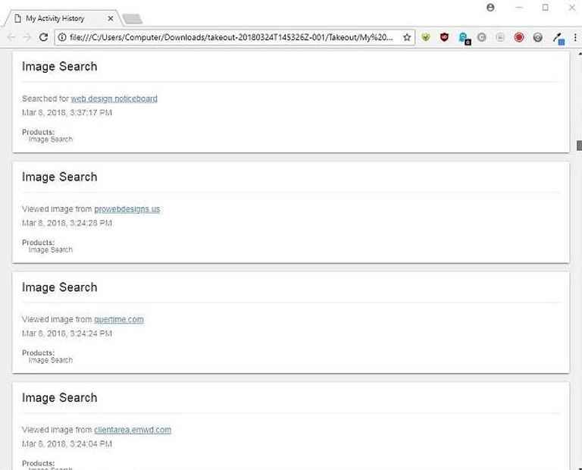Click the blue pen extension icon
The image size is (582, 470).
[558, 37]
